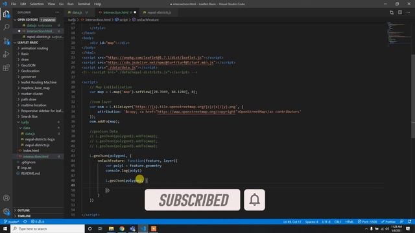Open the Extensions view
This screenshot has width=415, height=233.
pyautogui.click(x=6, y=67)
